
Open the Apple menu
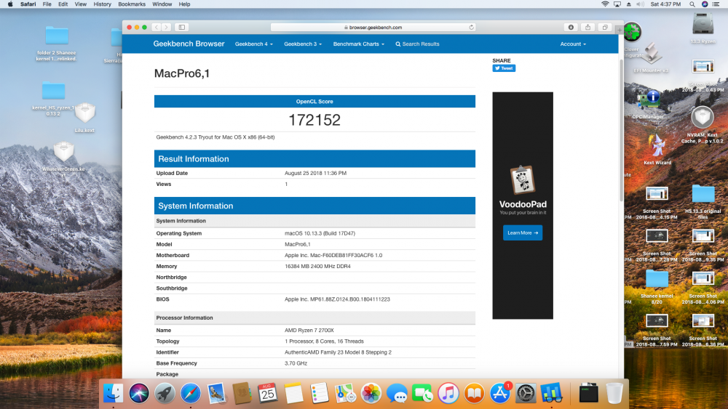(x=10, y=4)
